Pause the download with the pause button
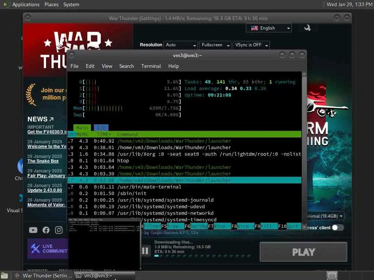 pyautogui.click(x=145, y=251)
